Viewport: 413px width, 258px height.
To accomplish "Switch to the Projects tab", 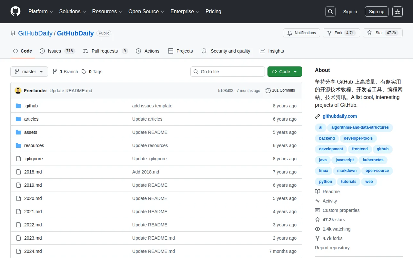I will click(180, 51).
